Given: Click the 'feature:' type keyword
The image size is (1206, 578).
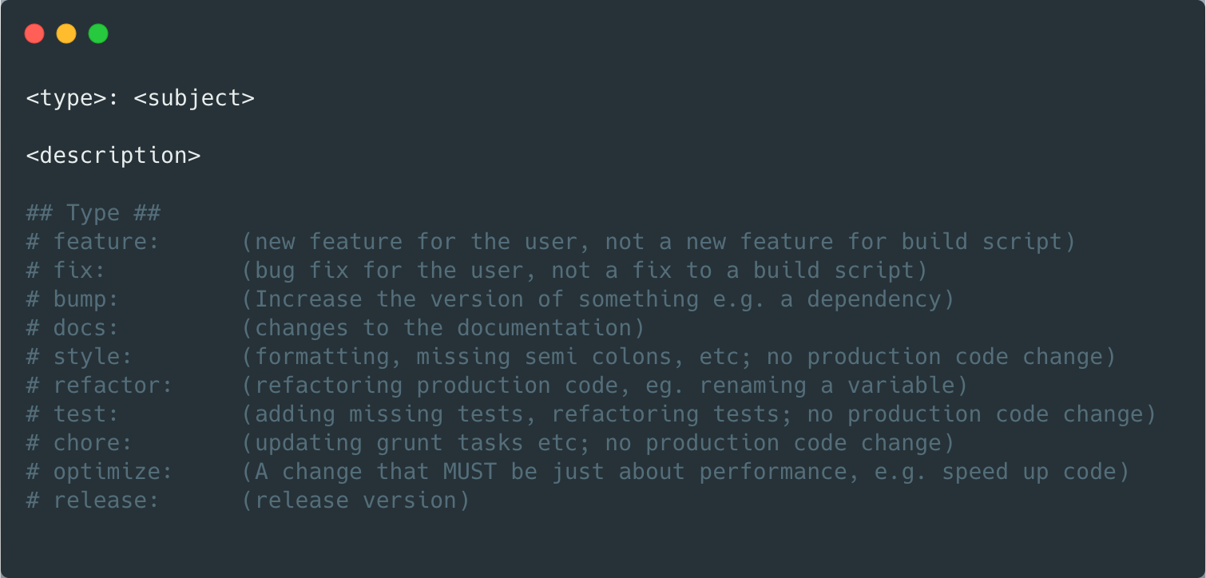Looking at the screenshot, I should [107, 242].
